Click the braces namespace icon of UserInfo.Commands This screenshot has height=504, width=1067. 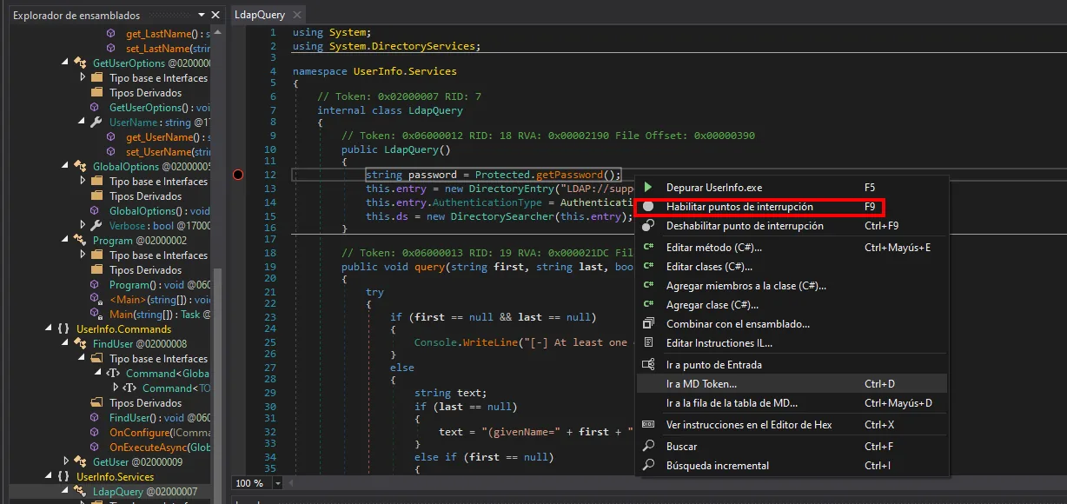pyautogui.click(x=63, y=329)
